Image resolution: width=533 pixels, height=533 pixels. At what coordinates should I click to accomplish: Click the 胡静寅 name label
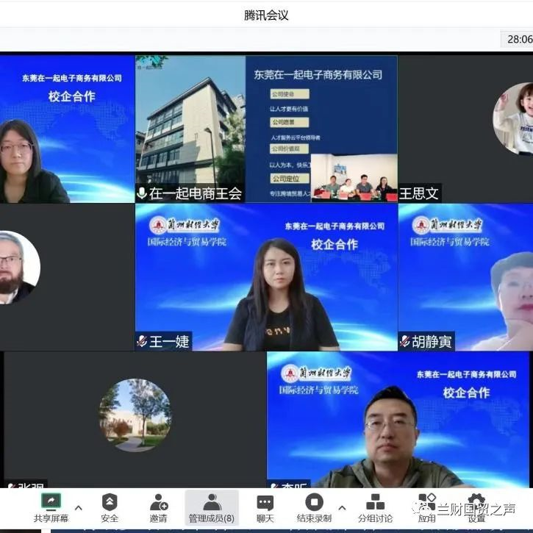432,341
